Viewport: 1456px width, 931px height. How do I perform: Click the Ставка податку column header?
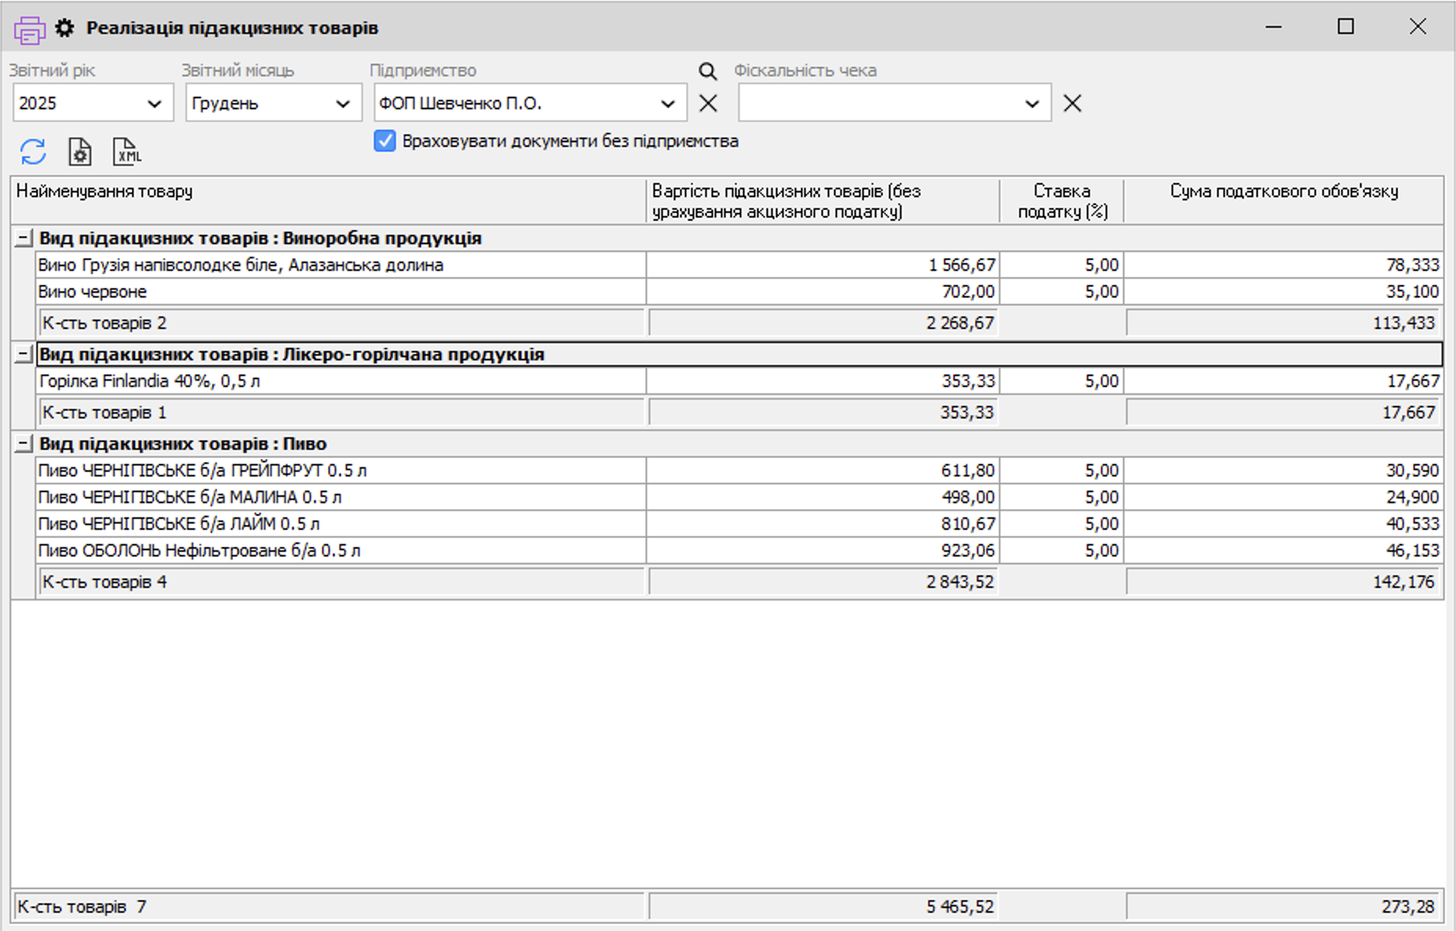pos(1062,201)
